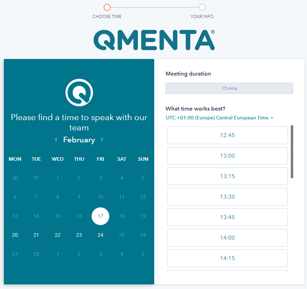Image resolution: width=307 pixels, height=289 pixels.
Task: Pick the 12:45 time slot
Action: click(227, 135)
